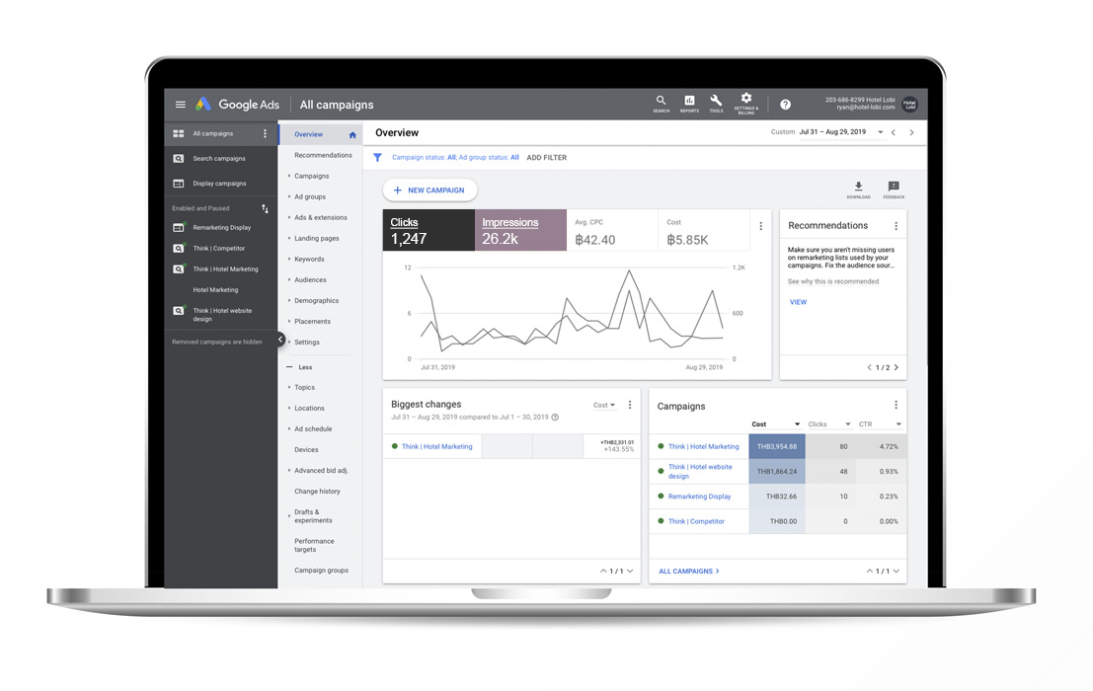Select Display campaigns in the sidebar
Screen dimensions: 1093x691
coord(219,184)
